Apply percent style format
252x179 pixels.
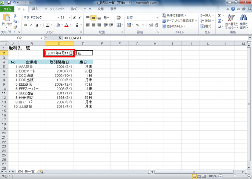click(137, 25)
